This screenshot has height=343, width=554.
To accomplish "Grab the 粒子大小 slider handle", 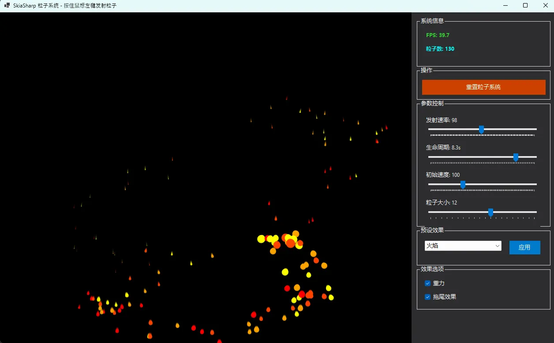I will click(x=490, y=212).
